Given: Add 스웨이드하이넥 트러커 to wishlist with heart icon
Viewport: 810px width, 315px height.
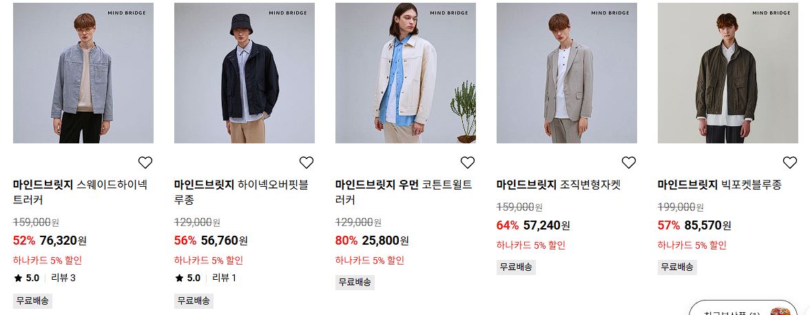Looking at the screenshot, I should 145,163.
